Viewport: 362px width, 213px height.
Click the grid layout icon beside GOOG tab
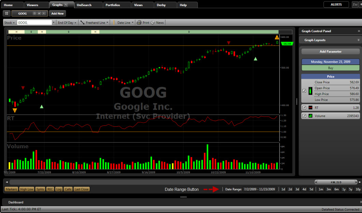point(6,13)
